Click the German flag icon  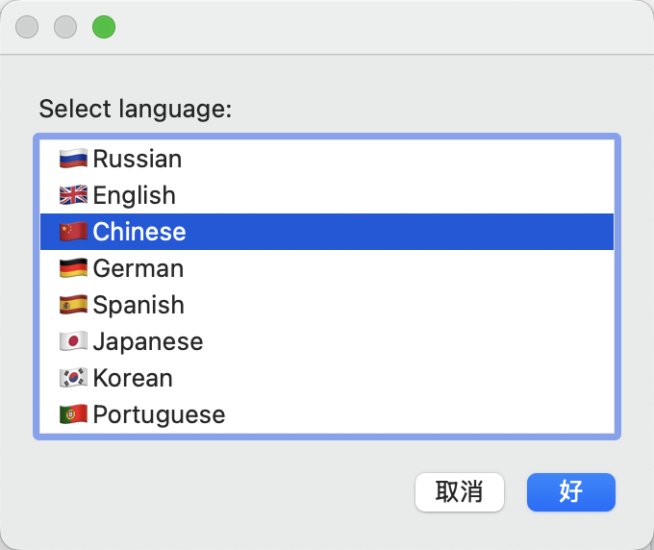click(x=73, y=268)
